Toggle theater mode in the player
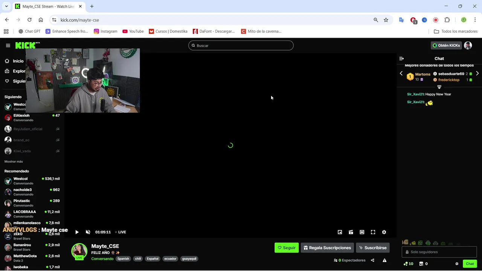 (362, 232)
